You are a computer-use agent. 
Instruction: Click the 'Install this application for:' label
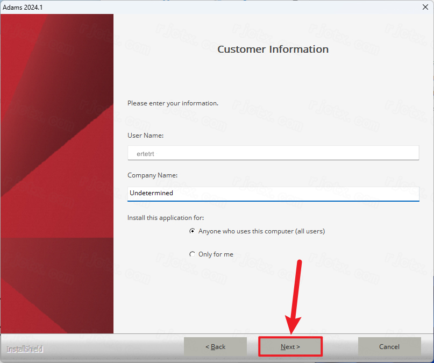point(166,218)
